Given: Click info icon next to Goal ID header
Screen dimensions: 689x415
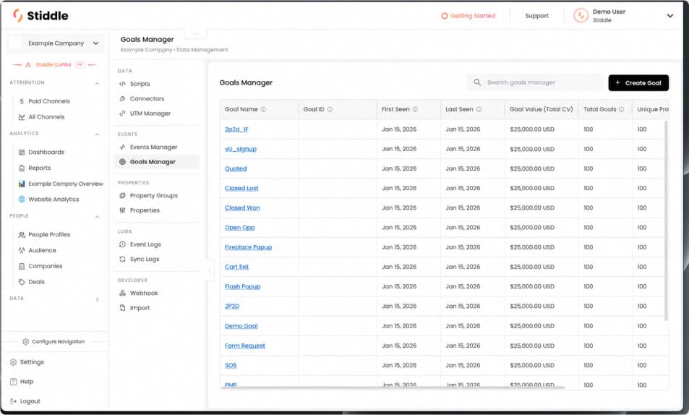Looking at the screenshot, I should click(x=330, y=109).
